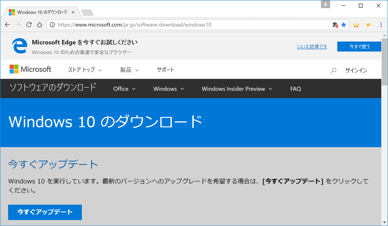Expand the 製品 dropdown menu
388x226 pixels.
tap(129, 70)
